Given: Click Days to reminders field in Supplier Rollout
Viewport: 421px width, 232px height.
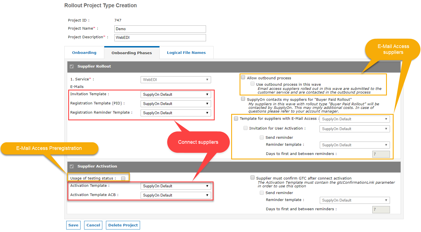Looking at the screenshot, I should tap(381, 154).
